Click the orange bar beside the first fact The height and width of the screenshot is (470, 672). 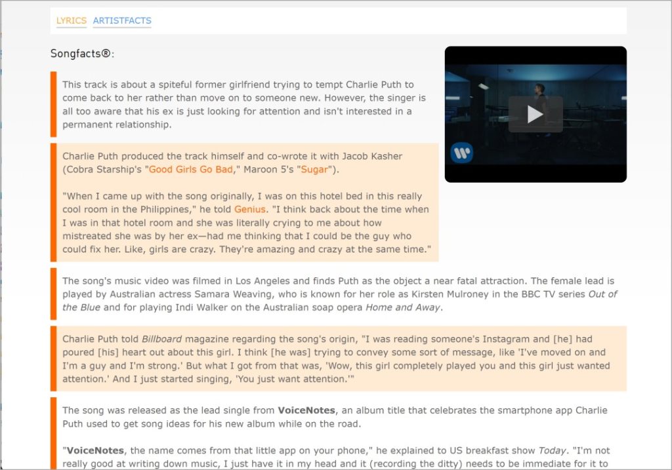(54, 104)
